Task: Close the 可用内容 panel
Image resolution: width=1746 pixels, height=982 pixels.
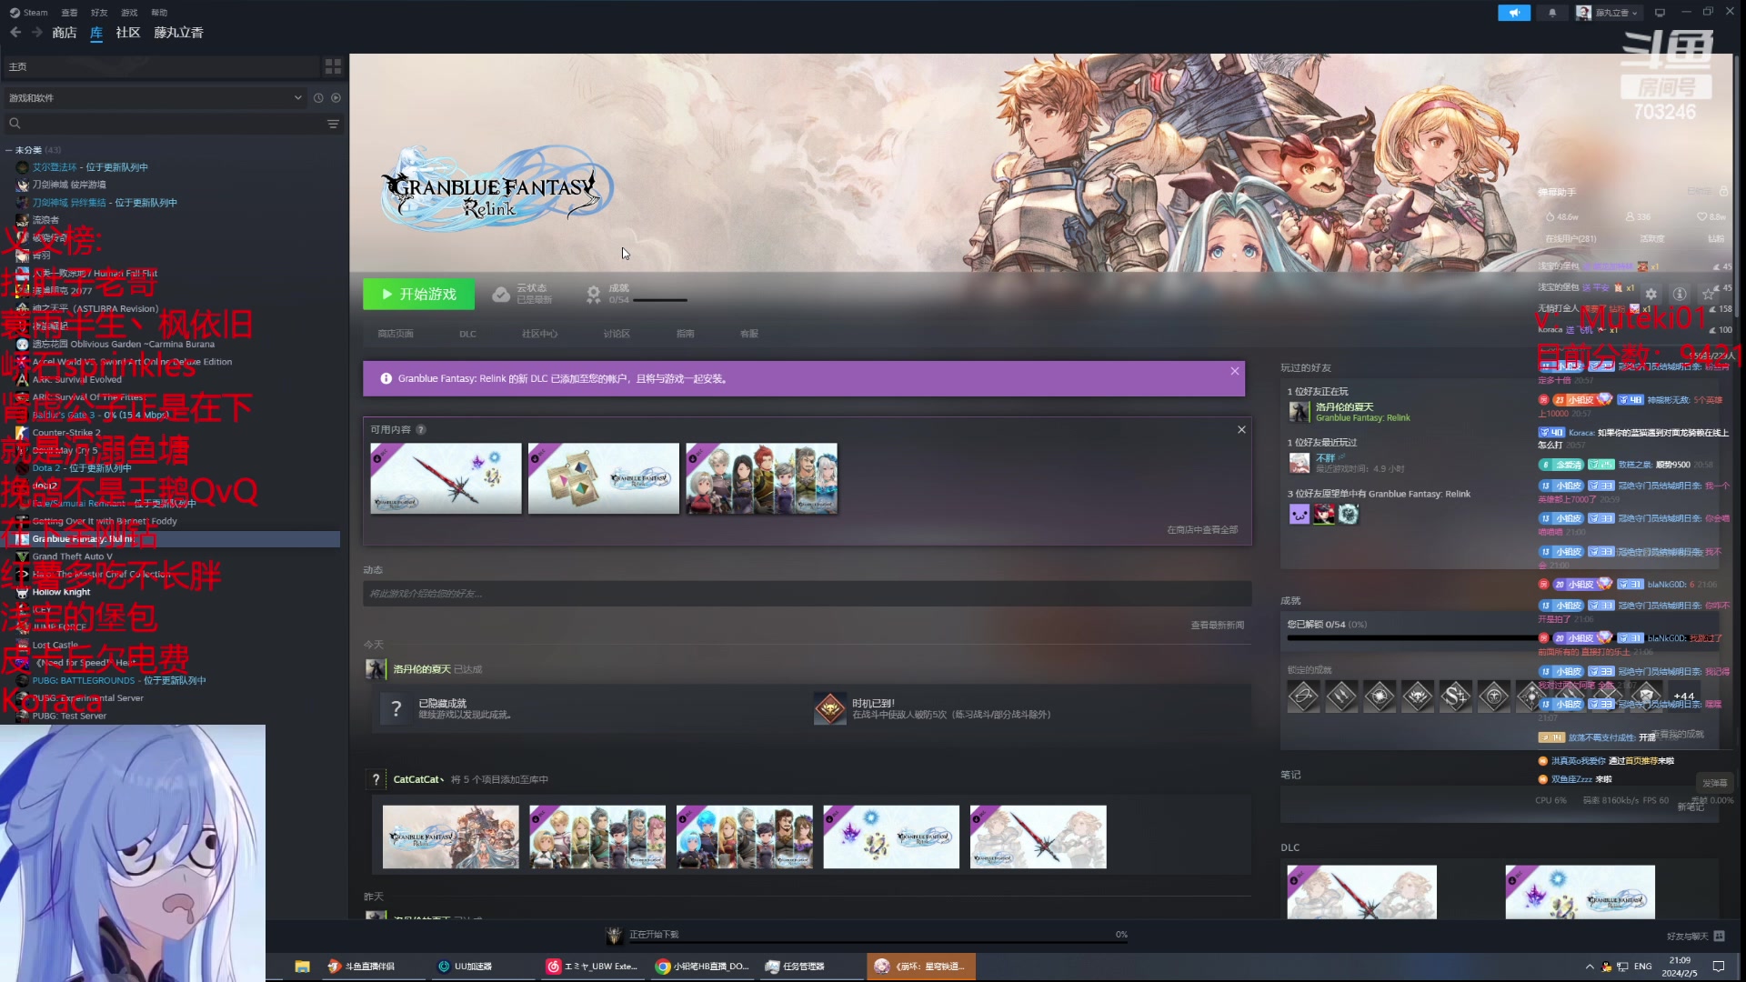Action: click(1241, 430)
